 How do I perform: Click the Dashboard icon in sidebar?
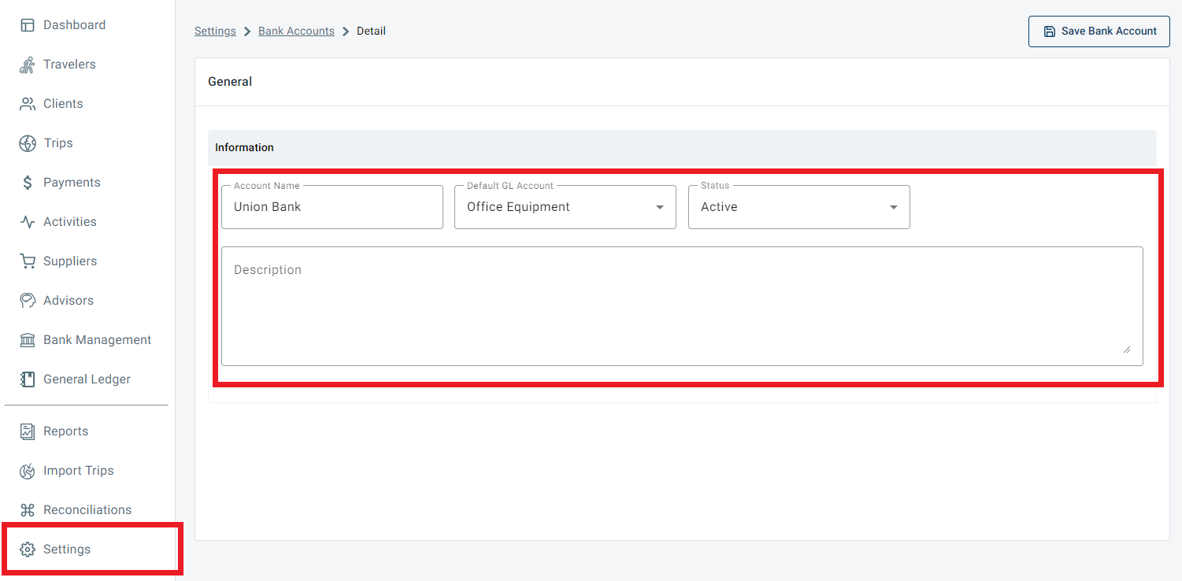pyautogui.click(x=28, y=25)
